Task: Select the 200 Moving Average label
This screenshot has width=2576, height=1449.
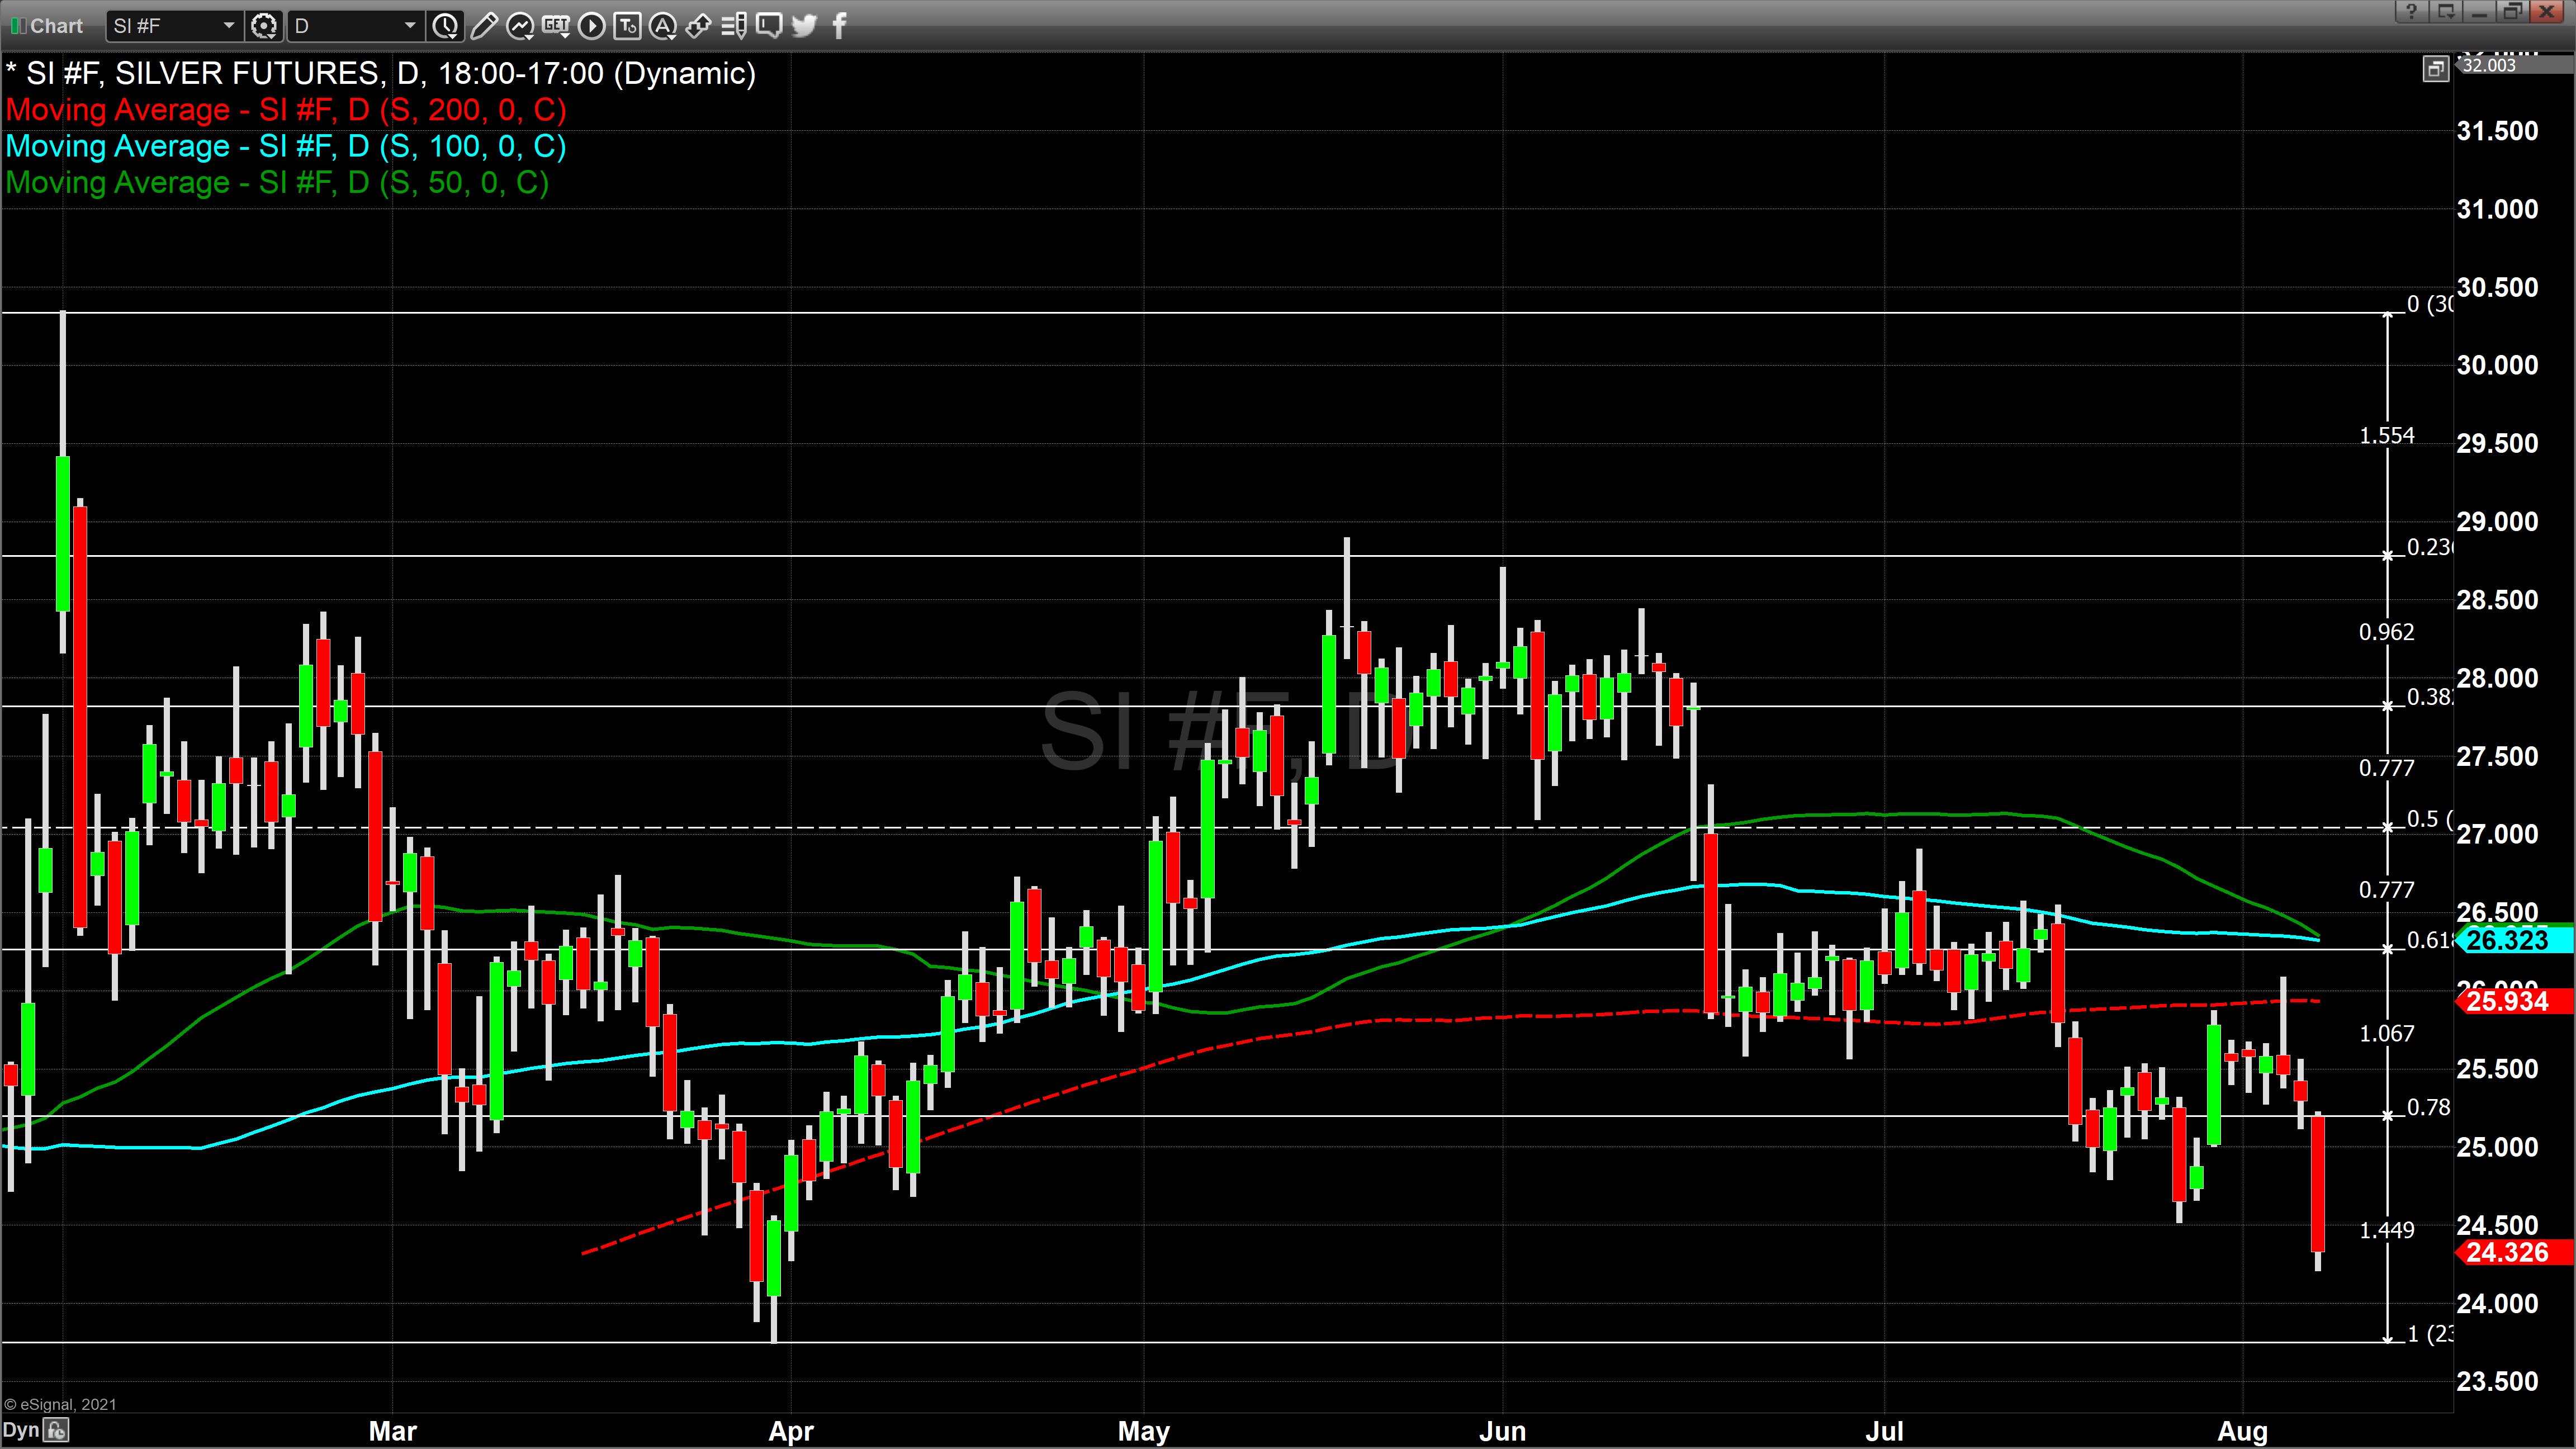Action: coord(286,110)
